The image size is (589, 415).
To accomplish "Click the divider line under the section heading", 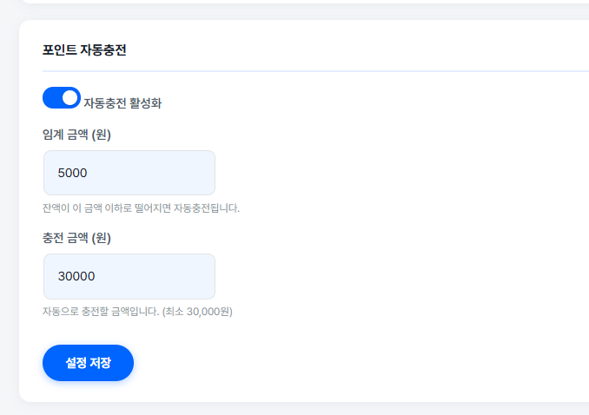I will coord(313,70).
